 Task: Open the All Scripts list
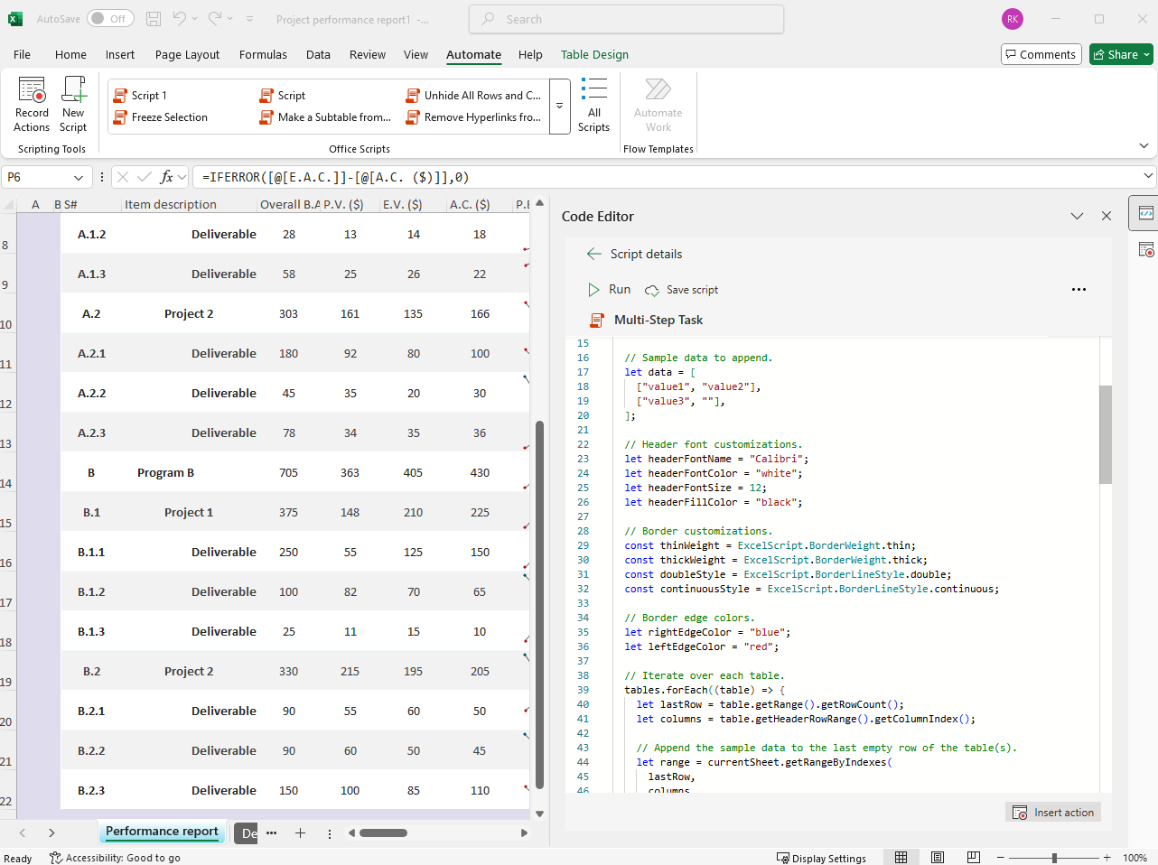coord(593,105)
